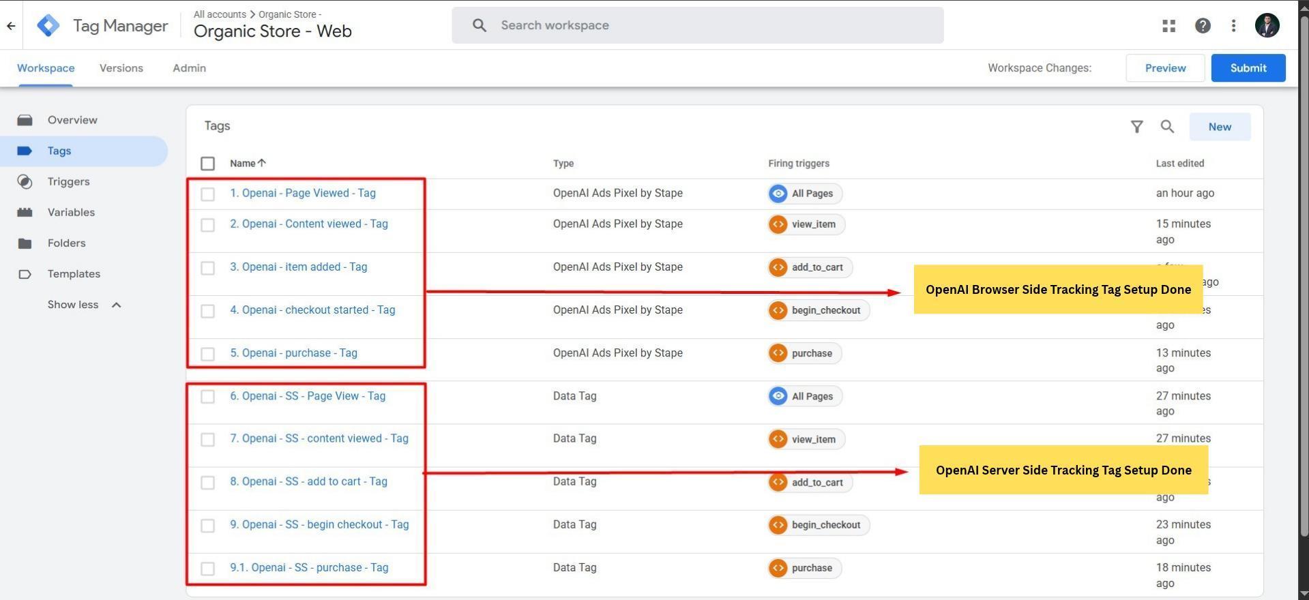This screenshot has height=600, width=1309.
Task: Toggle the select-all tags checkbox
Action: coord(208,164)
